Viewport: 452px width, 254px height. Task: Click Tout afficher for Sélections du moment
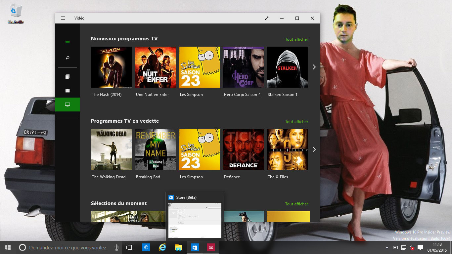tap(296, 204)
